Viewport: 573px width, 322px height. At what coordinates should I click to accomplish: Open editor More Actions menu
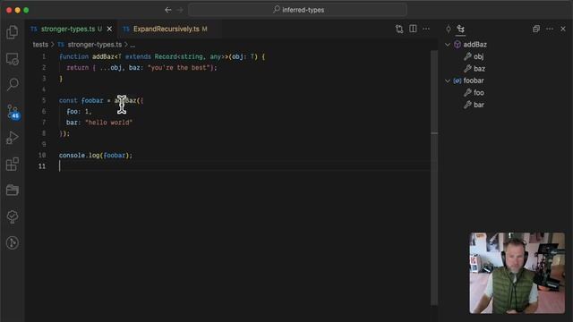coord(426,29)
